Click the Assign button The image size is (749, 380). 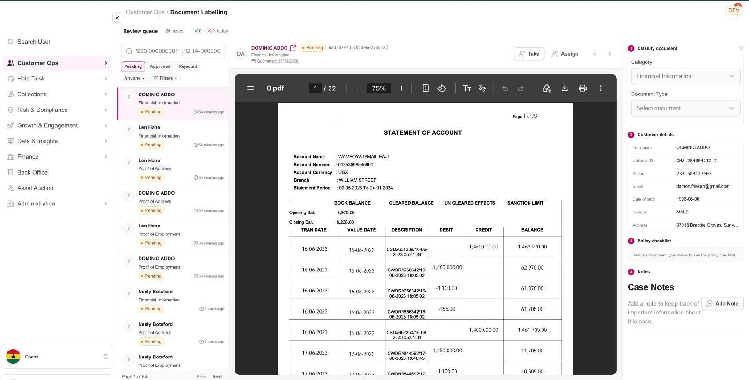click(x=565, y=54)
